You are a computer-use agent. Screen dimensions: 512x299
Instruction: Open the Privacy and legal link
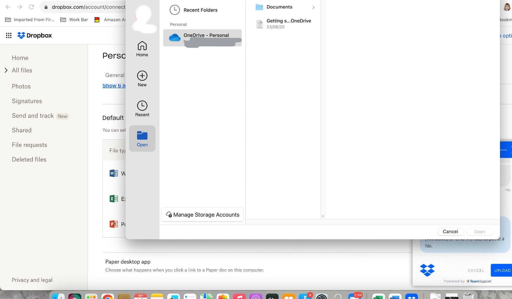32,280
